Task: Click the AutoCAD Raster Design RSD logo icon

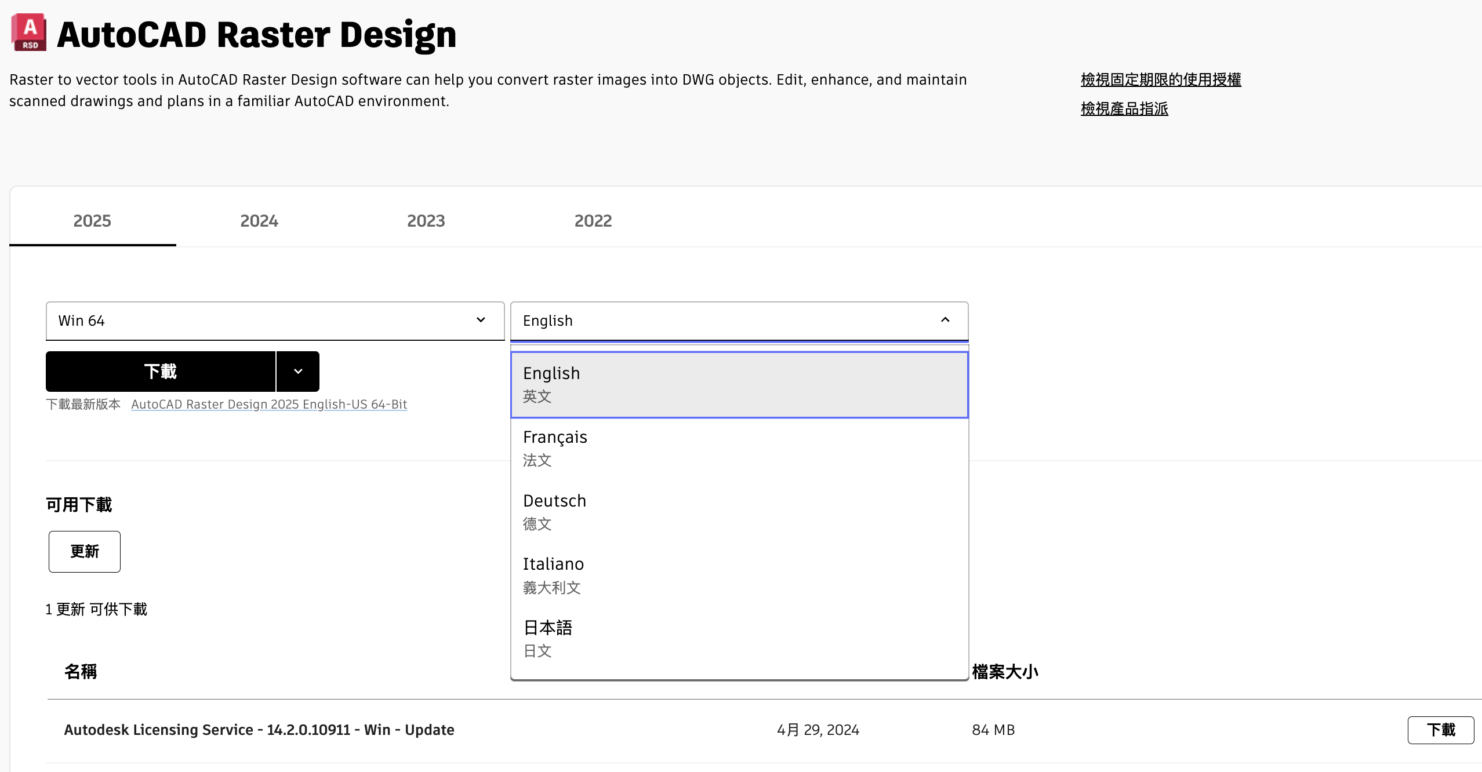Action: pos(29,32)
